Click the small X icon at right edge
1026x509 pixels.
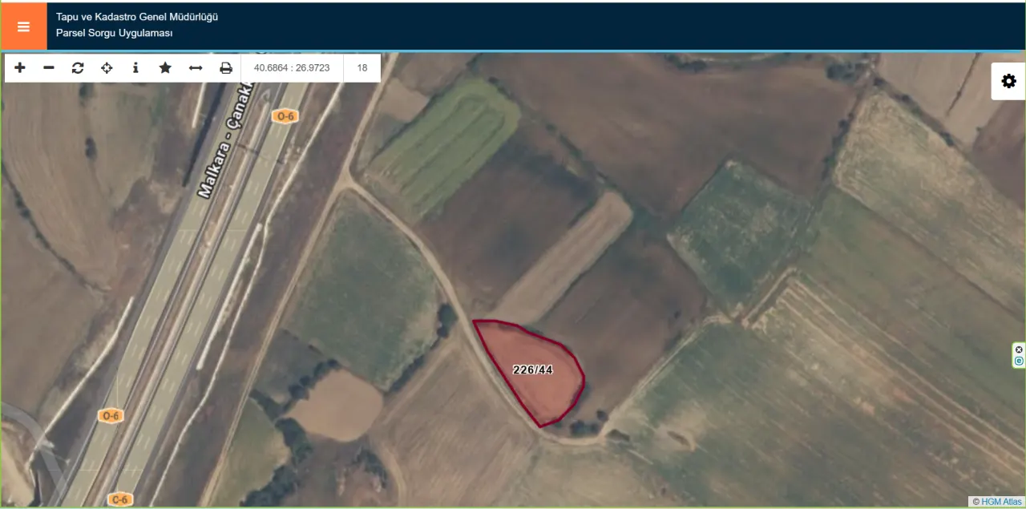[1019, 349]
